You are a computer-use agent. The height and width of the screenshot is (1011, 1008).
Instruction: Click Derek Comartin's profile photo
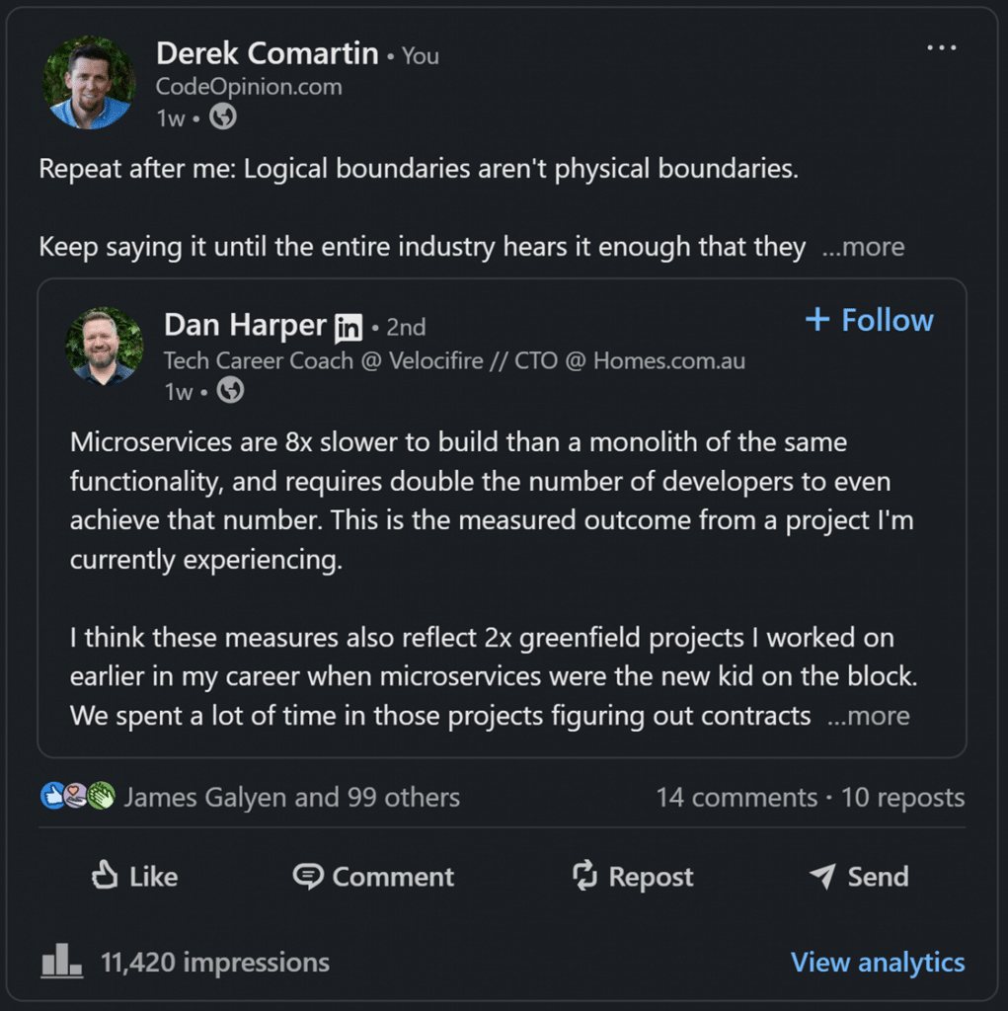point(88,83)
